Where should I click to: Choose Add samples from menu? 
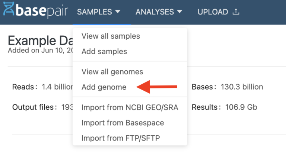coord(104,51)
